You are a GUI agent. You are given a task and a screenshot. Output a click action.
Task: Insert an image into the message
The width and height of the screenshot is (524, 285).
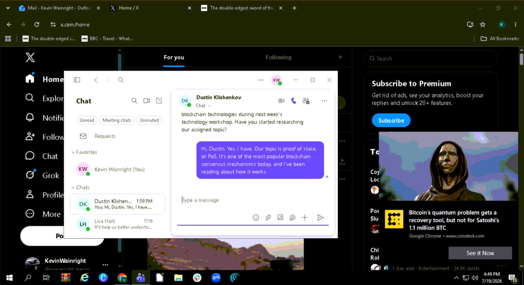coord(280,217)
